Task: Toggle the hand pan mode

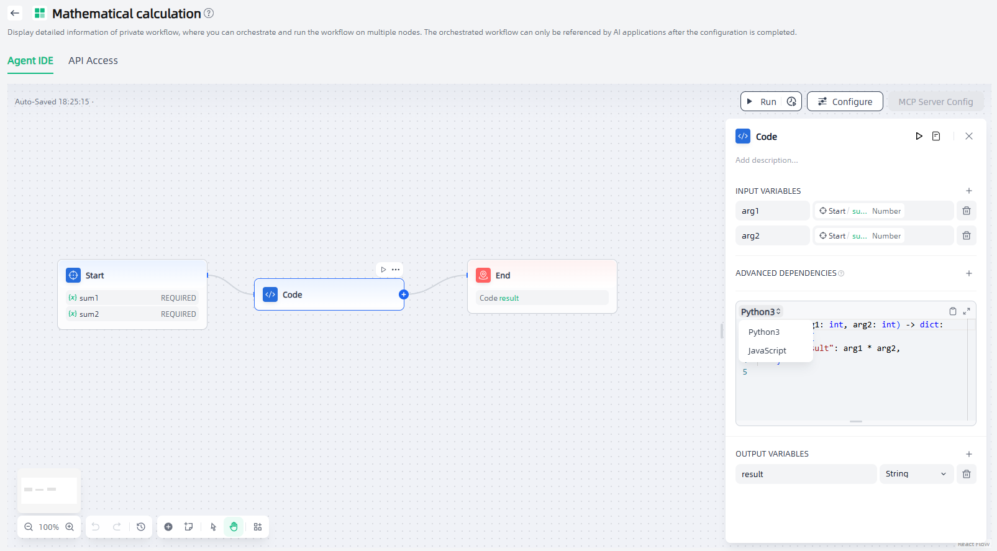Action: tap(234, 527)
